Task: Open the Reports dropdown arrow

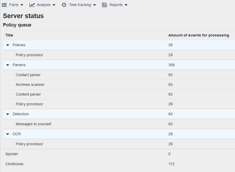Action: [126, 5]
